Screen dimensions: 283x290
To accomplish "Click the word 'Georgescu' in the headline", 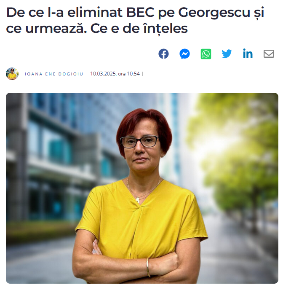I will tap(214, 13).
